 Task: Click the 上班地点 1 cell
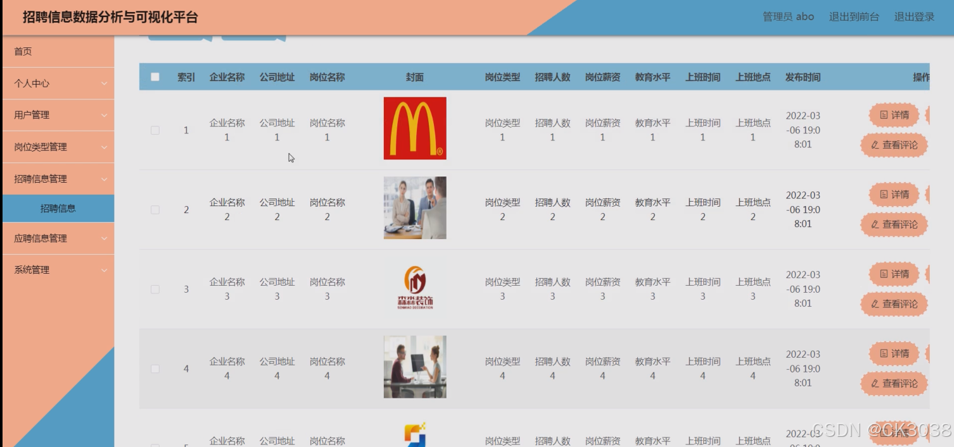tap(753, 130)
